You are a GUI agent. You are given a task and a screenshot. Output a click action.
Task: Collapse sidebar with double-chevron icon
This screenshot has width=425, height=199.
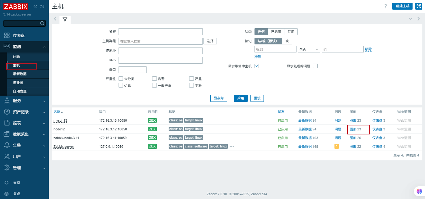[x=35, y=7]
